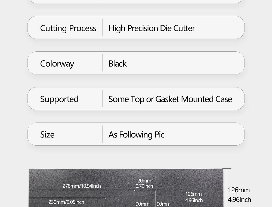Click the As Following Pic text
This screenshot has height=207, width=272.
136,134
